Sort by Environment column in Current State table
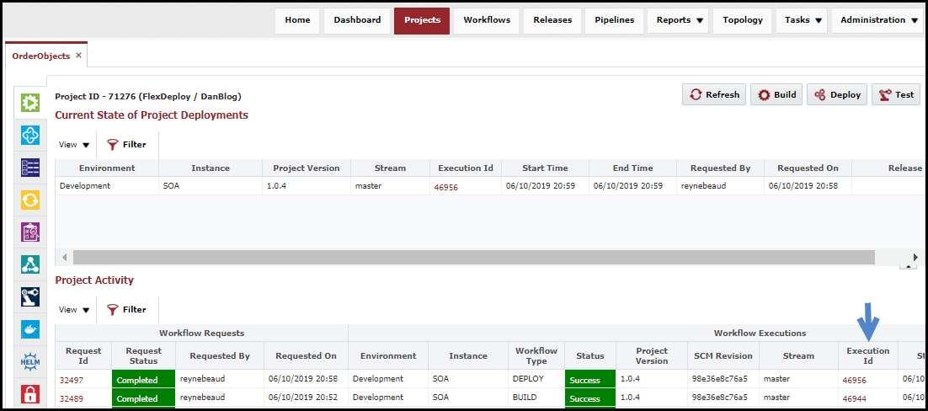This screenshot has height=411, width=928. coord(107,168)
